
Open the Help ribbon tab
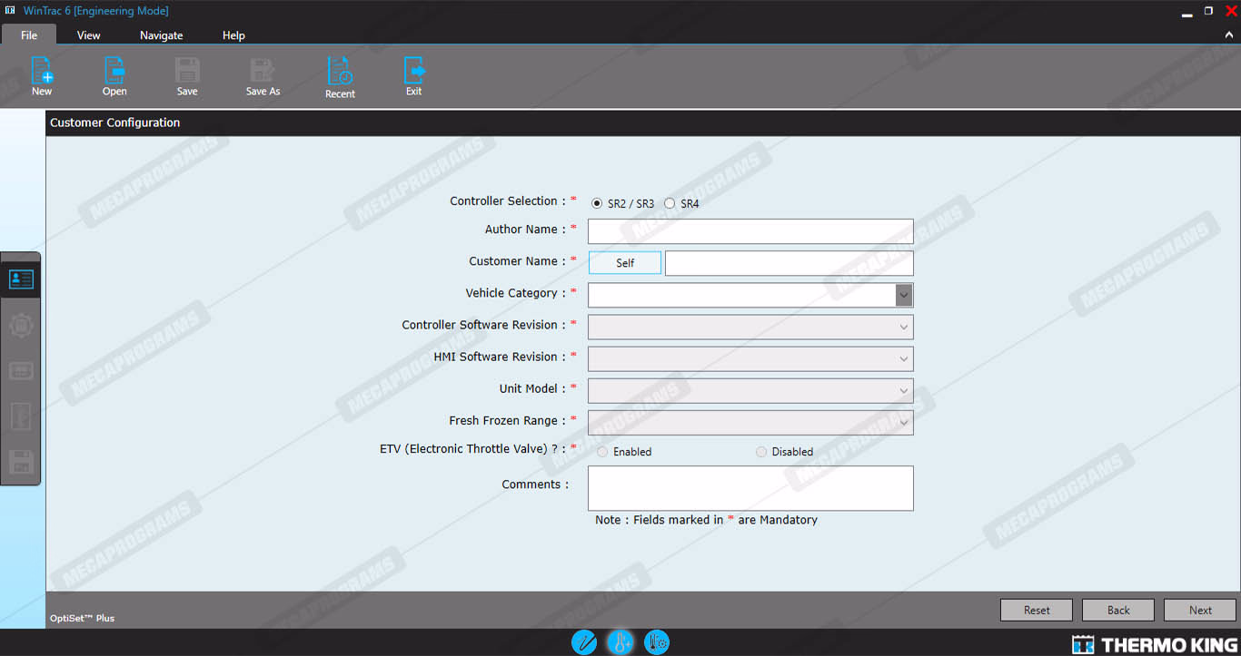[x=233, y=35]
